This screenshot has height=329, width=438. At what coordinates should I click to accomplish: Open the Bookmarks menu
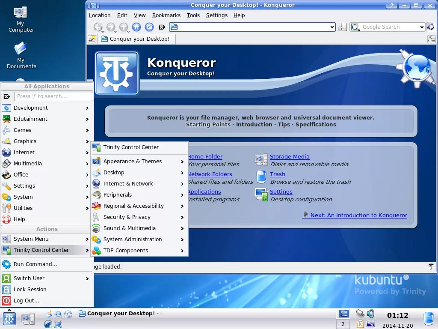166,15
